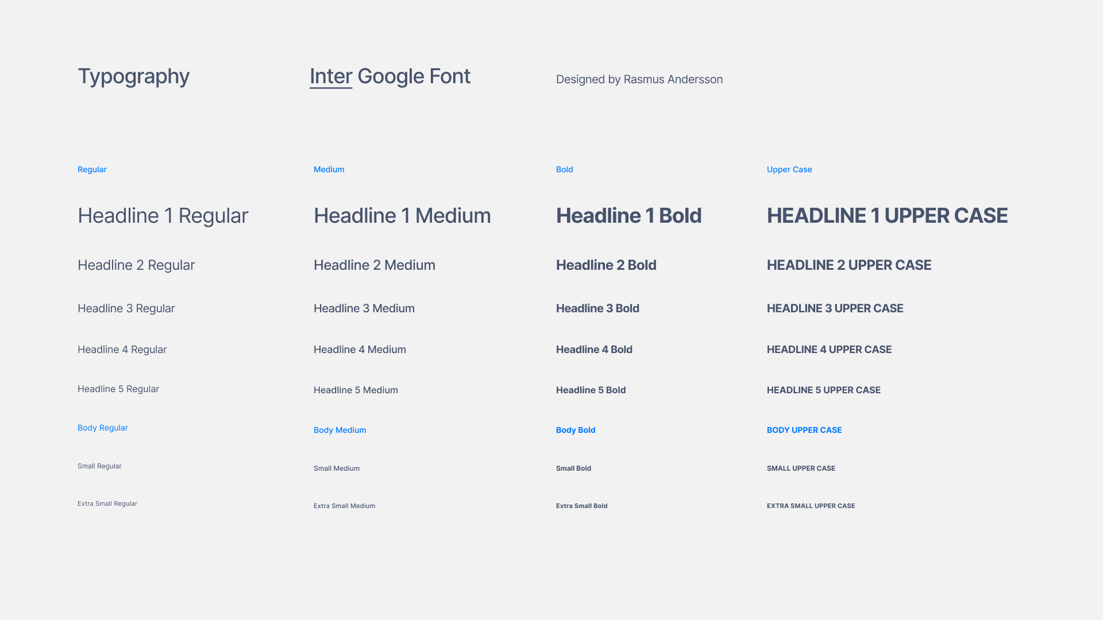Click 'Small Regular' text sample
The image size is (1103, 620).
99,466
